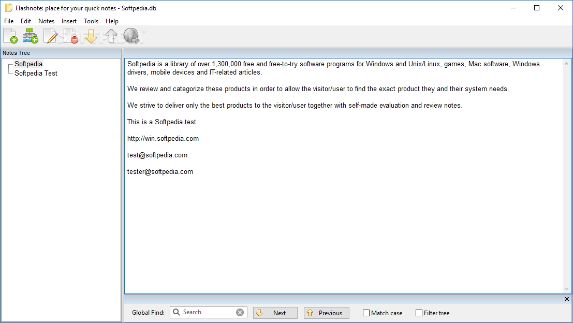The height and width of the screenshot is (323, 573).
Task: Open the Notes menu
Action: pyautogui.click(x=47, y=21)
